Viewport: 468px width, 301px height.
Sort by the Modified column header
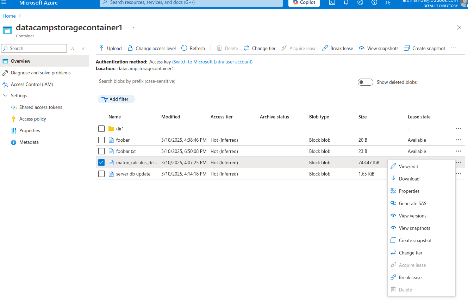tap(171, 117)
